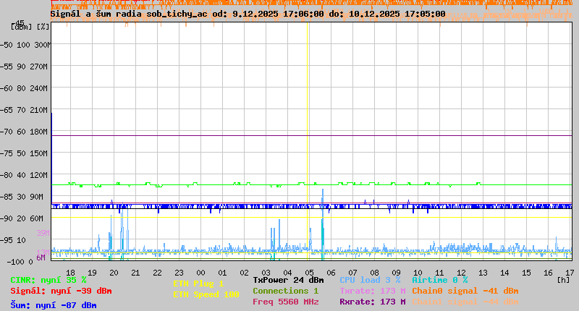Select the yellow ETH Plug 1 legend label

tap(198, 284)
